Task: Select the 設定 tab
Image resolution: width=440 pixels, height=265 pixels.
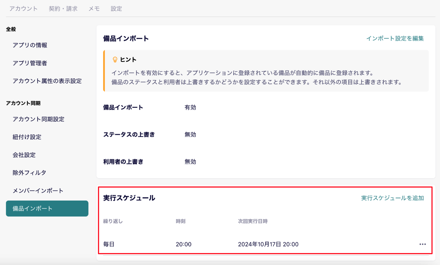Action: click(x=116, y=8)
